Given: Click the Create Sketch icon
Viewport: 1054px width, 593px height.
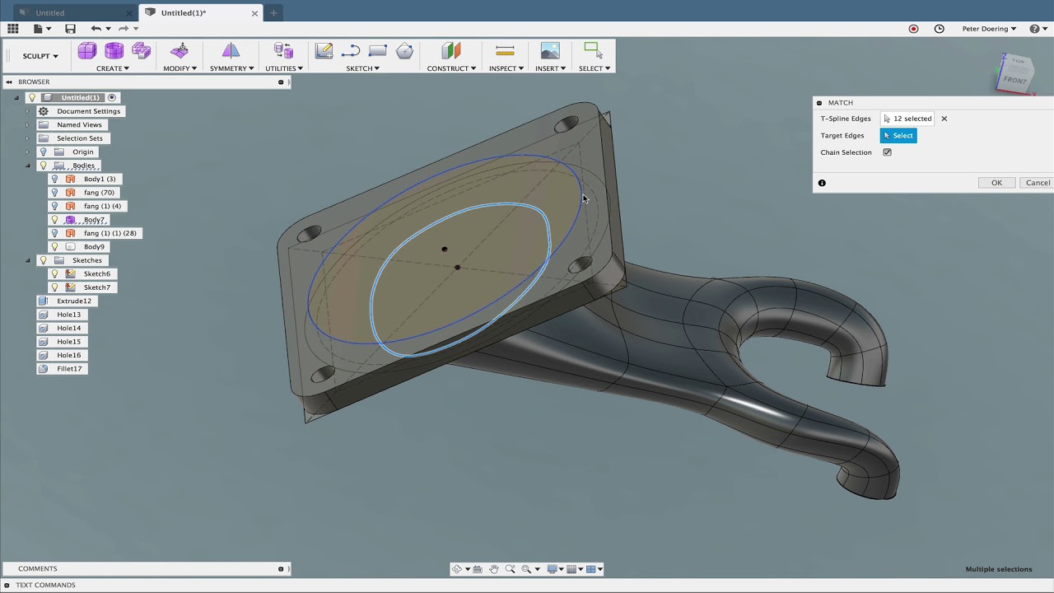Looking at the screenshot, I should (x=324, y=51).
